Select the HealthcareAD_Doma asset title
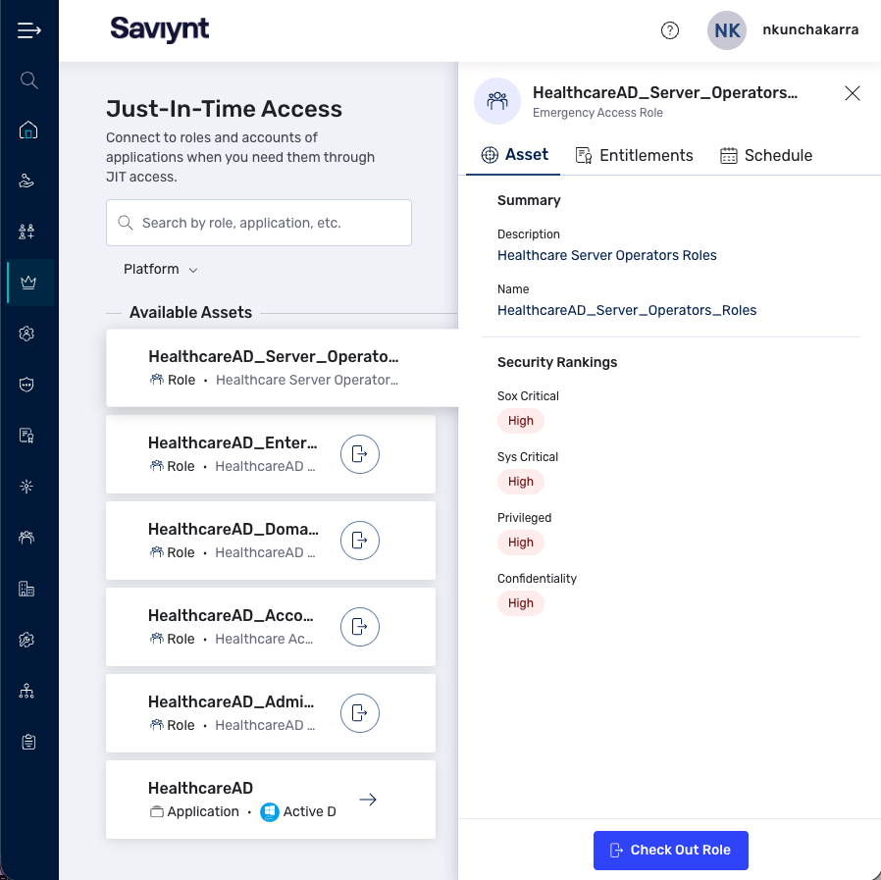This screenshot has width=881, height=880. coord(233,530)
